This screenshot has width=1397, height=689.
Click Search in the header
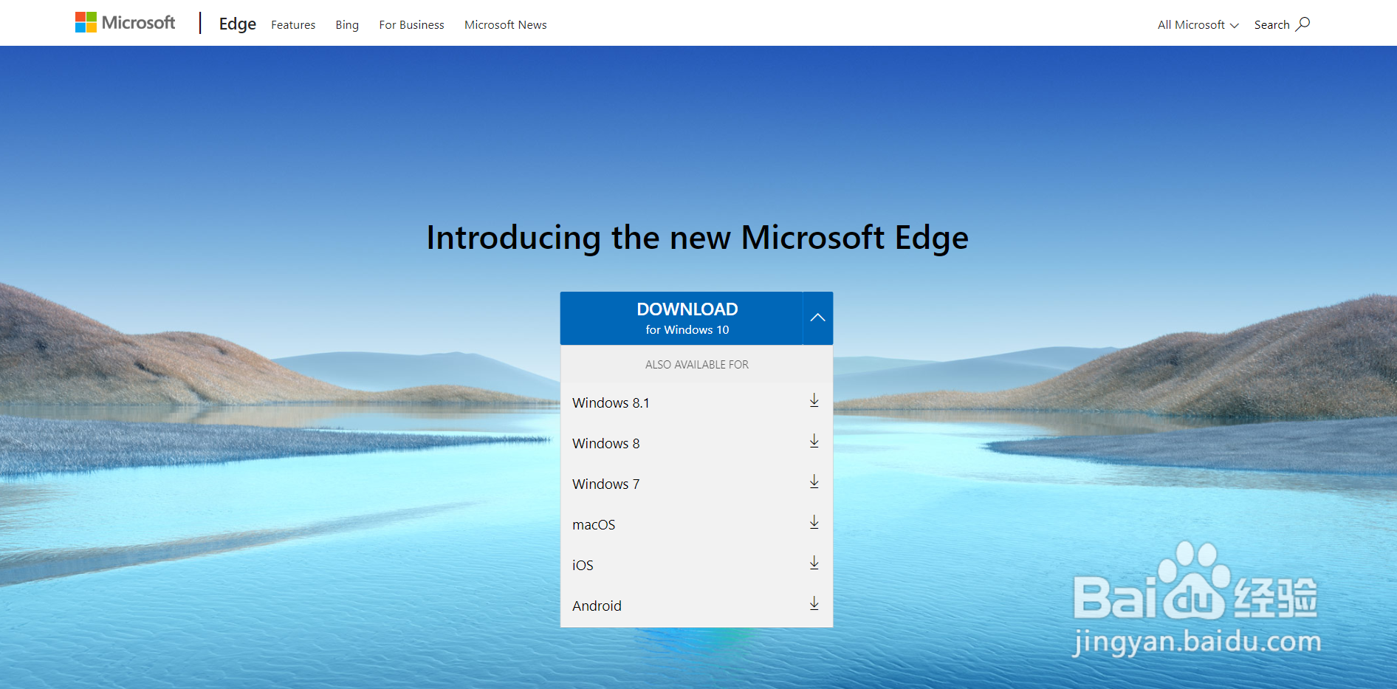[1282, 24]
